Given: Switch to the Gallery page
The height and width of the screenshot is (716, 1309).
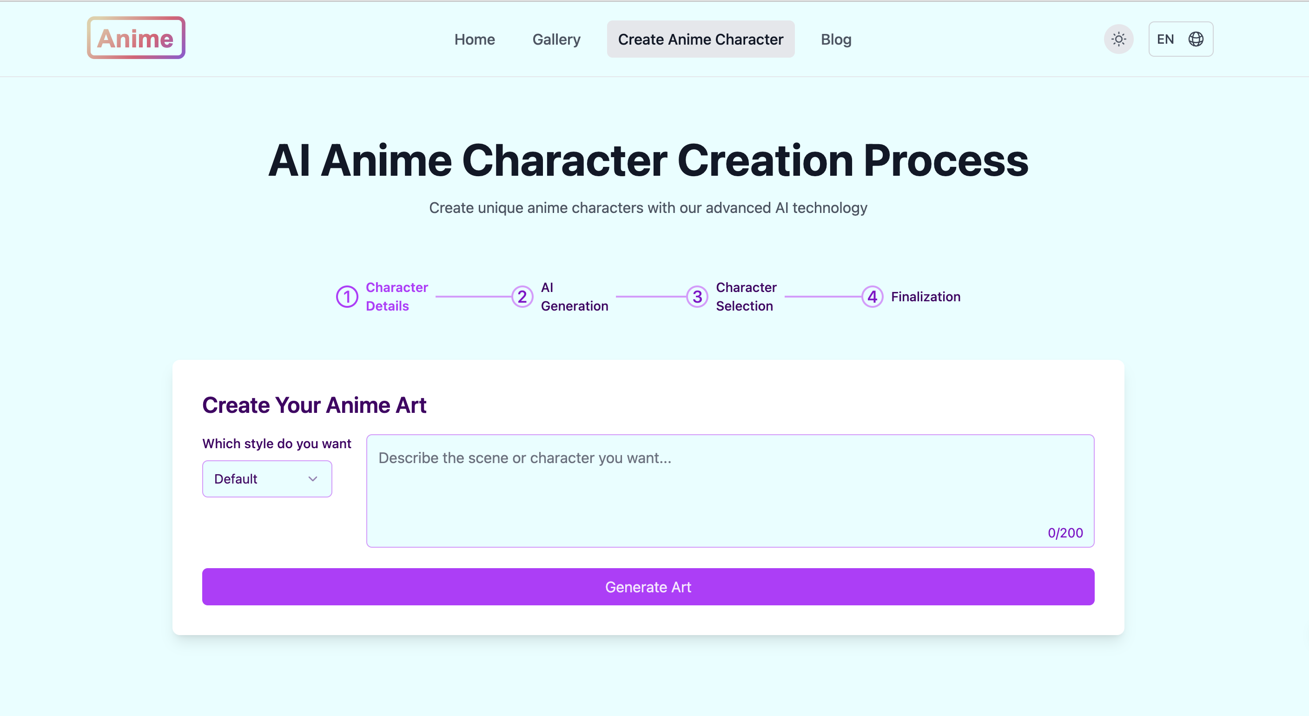Looking at the screenshot, I should point(556,39).
